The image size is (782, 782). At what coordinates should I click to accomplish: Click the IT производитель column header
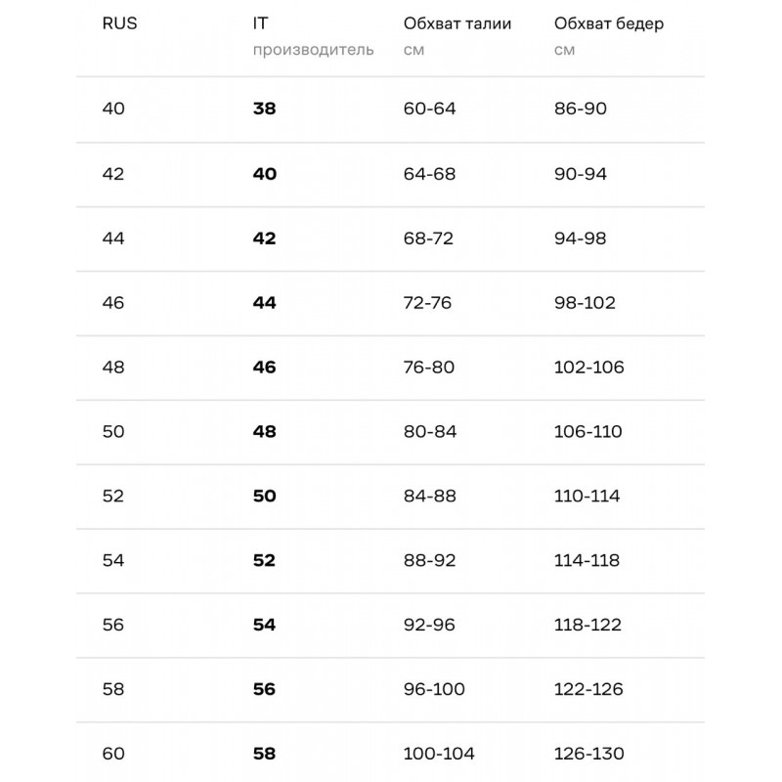point(313,36)
